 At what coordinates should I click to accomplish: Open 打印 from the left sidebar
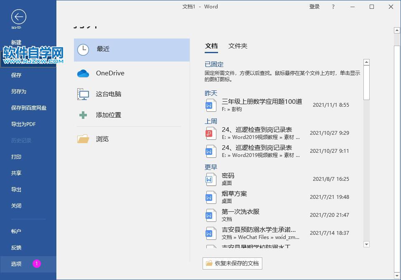coord(17,157)
